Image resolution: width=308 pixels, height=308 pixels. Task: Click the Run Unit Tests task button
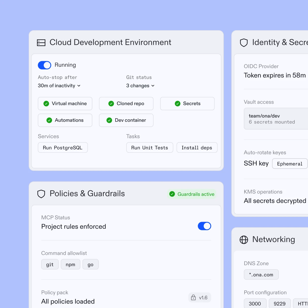pyautogui.click(x=149, y=147)
